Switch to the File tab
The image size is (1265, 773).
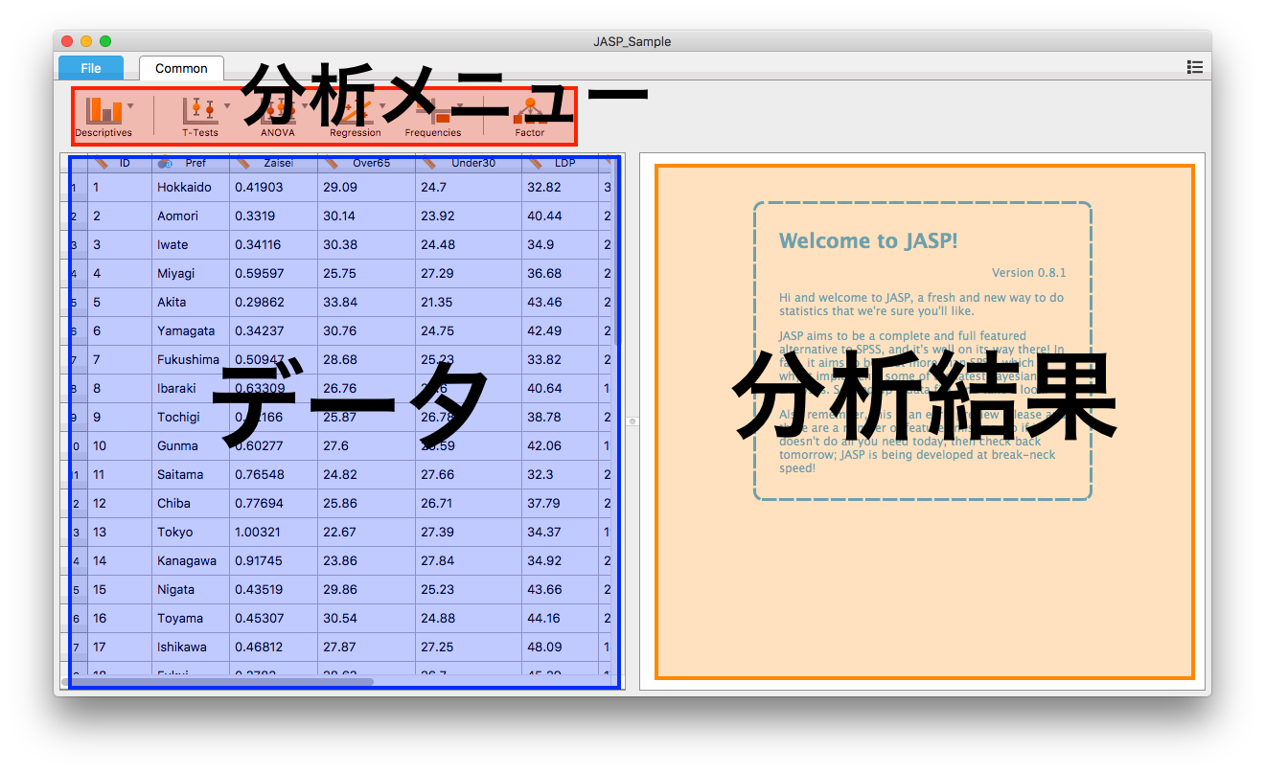[x=91, y=68]
